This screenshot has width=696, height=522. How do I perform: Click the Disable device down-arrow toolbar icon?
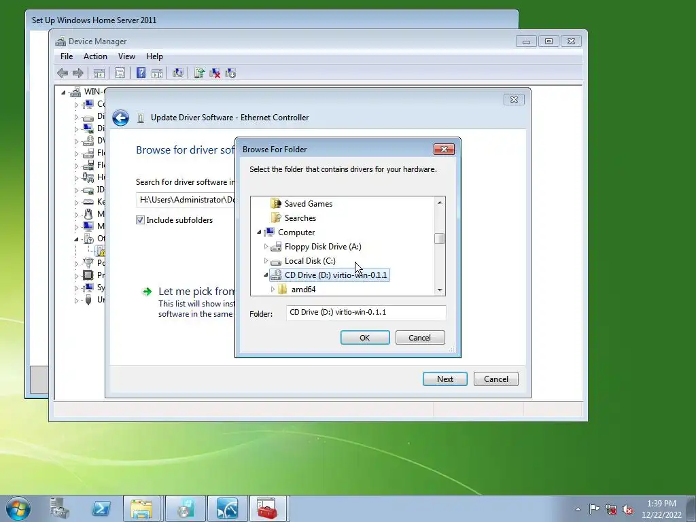pos(230,73)
